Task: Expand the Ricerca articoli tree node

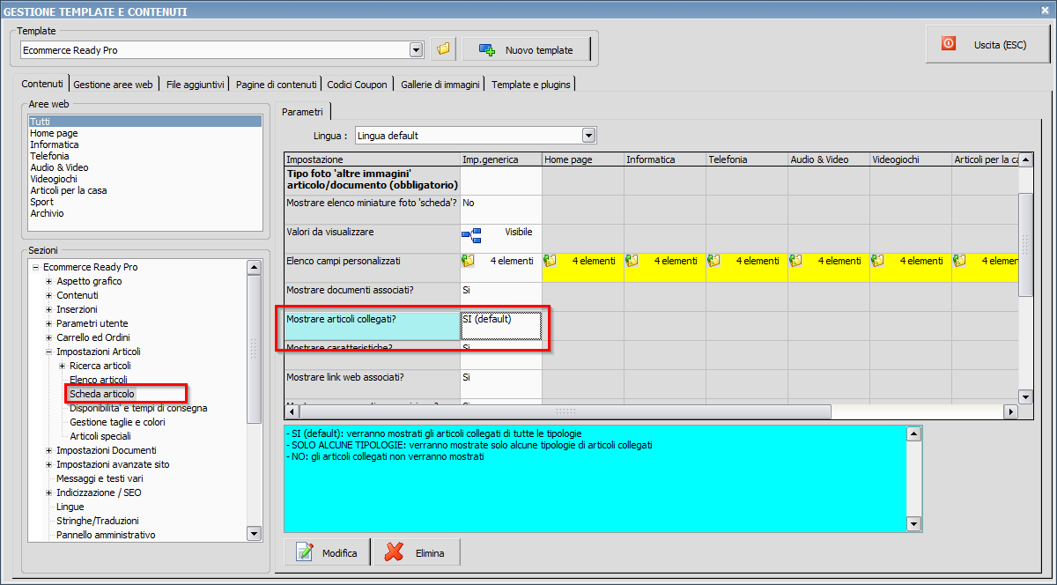Action: (63, 366)
